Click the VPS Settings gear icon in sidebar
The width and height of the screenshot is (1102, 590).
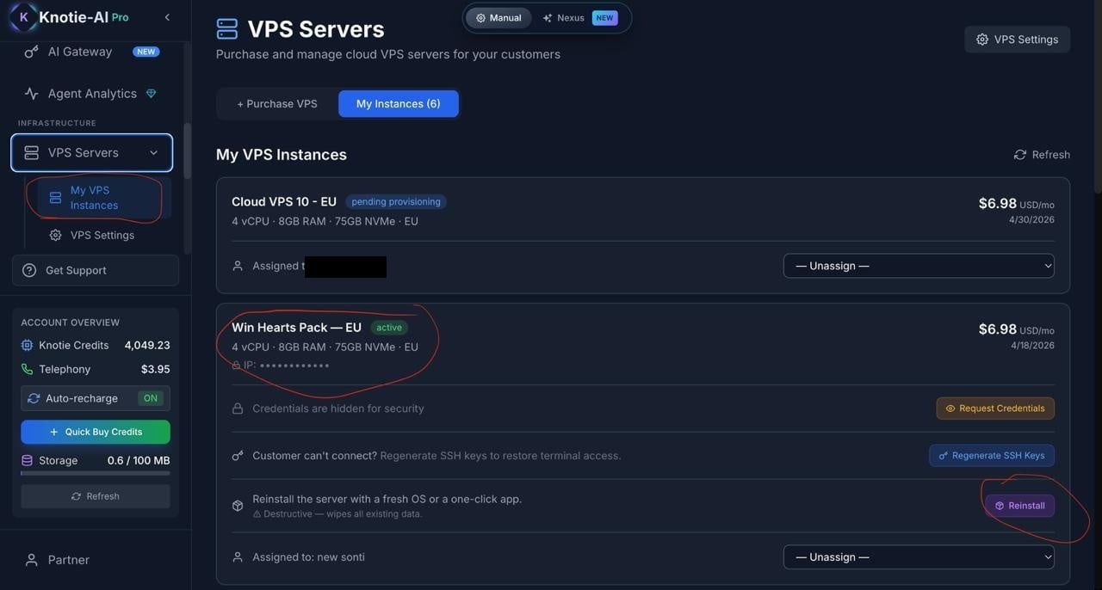pos(55,235)
